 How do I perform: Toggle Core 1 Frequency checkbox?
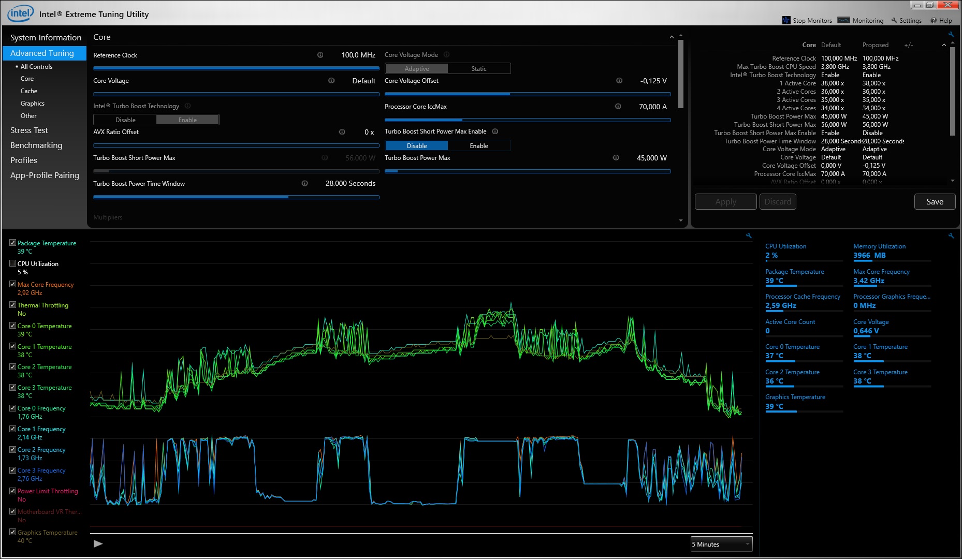(x=13, y=429)
